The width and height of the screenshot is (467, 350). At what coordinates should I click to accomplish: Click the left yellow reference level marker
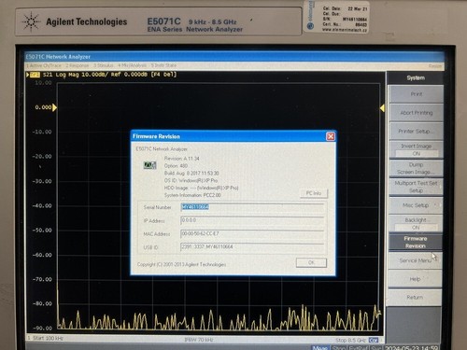pos(55,107)
